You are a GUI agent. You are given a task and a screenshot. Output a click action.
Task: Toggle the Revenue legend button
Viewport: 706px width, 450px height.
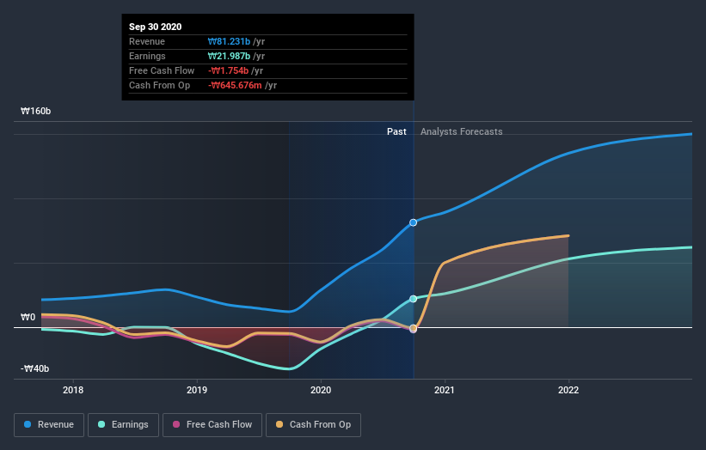pos(49,425)
